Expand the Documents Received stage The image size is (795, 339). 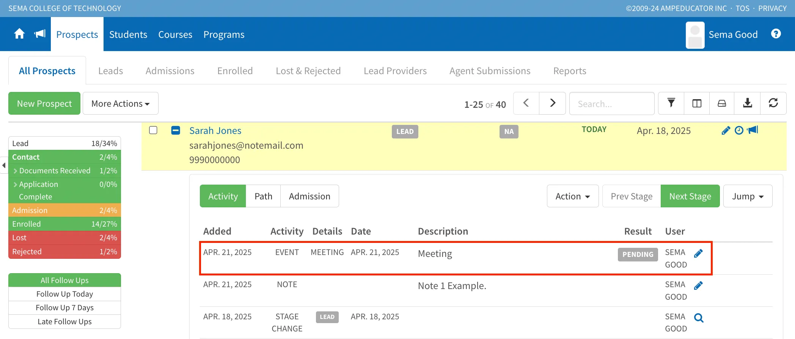(x=16, y=171)
